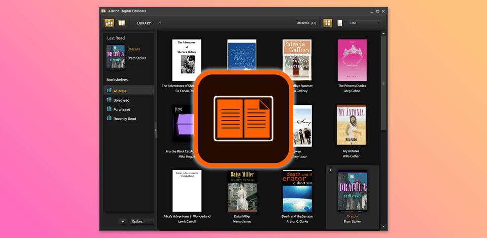Image resolution: width=487 pixels, height=238 pixels.
Task: Open the Title sort dropdown
Action: (365, 23)
